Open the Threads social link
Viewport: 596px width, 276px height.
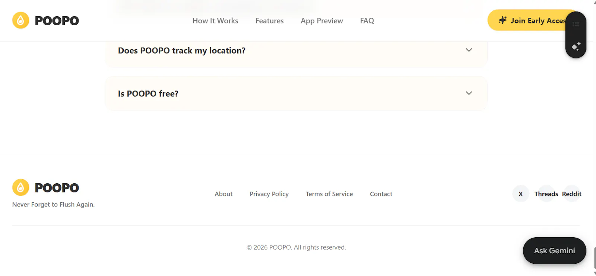[x=546, y=194]
